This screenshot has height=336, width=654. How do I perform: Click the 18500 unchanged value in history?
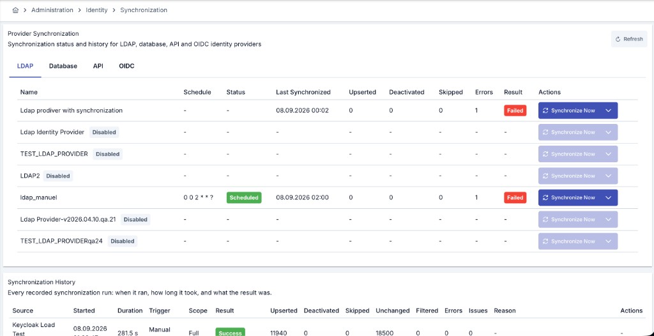coord(384,333)
